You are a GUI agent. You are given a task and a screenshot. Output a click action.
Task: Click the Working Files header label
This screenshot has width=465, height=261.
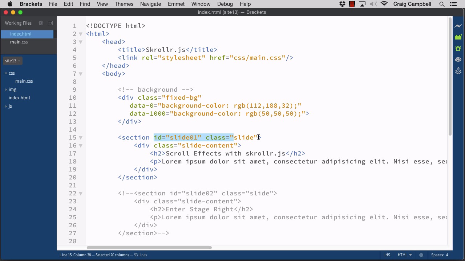point(18,23)
